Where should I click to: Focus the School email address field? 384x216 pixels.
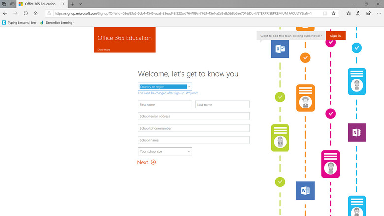pyautogui.click(x=193, y=116)
